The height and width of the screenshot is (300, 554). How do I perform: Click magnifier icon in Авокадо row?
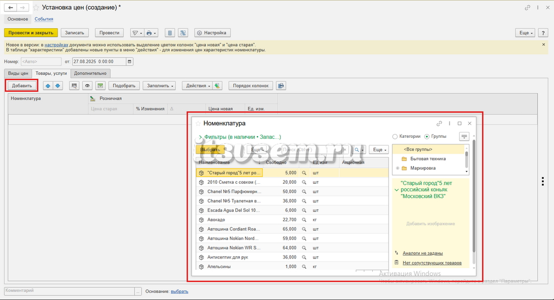click(304, 220)
